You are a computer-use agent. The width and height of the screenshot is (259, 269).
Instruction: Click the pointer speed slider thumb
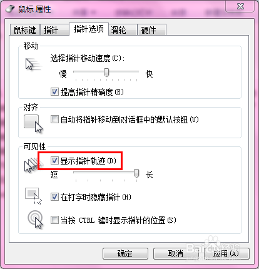point(106,73)
